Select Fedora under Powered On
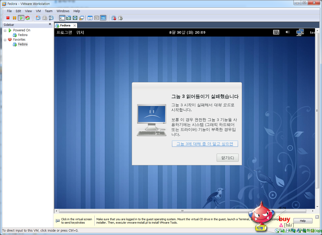Image resolution: width=322 pixels, height=235 pixels. coord(23,35)
